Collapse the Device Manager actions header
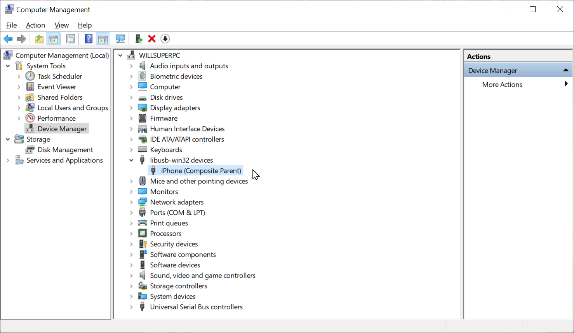This screenshot has height=333, width=574. point(565,70)
